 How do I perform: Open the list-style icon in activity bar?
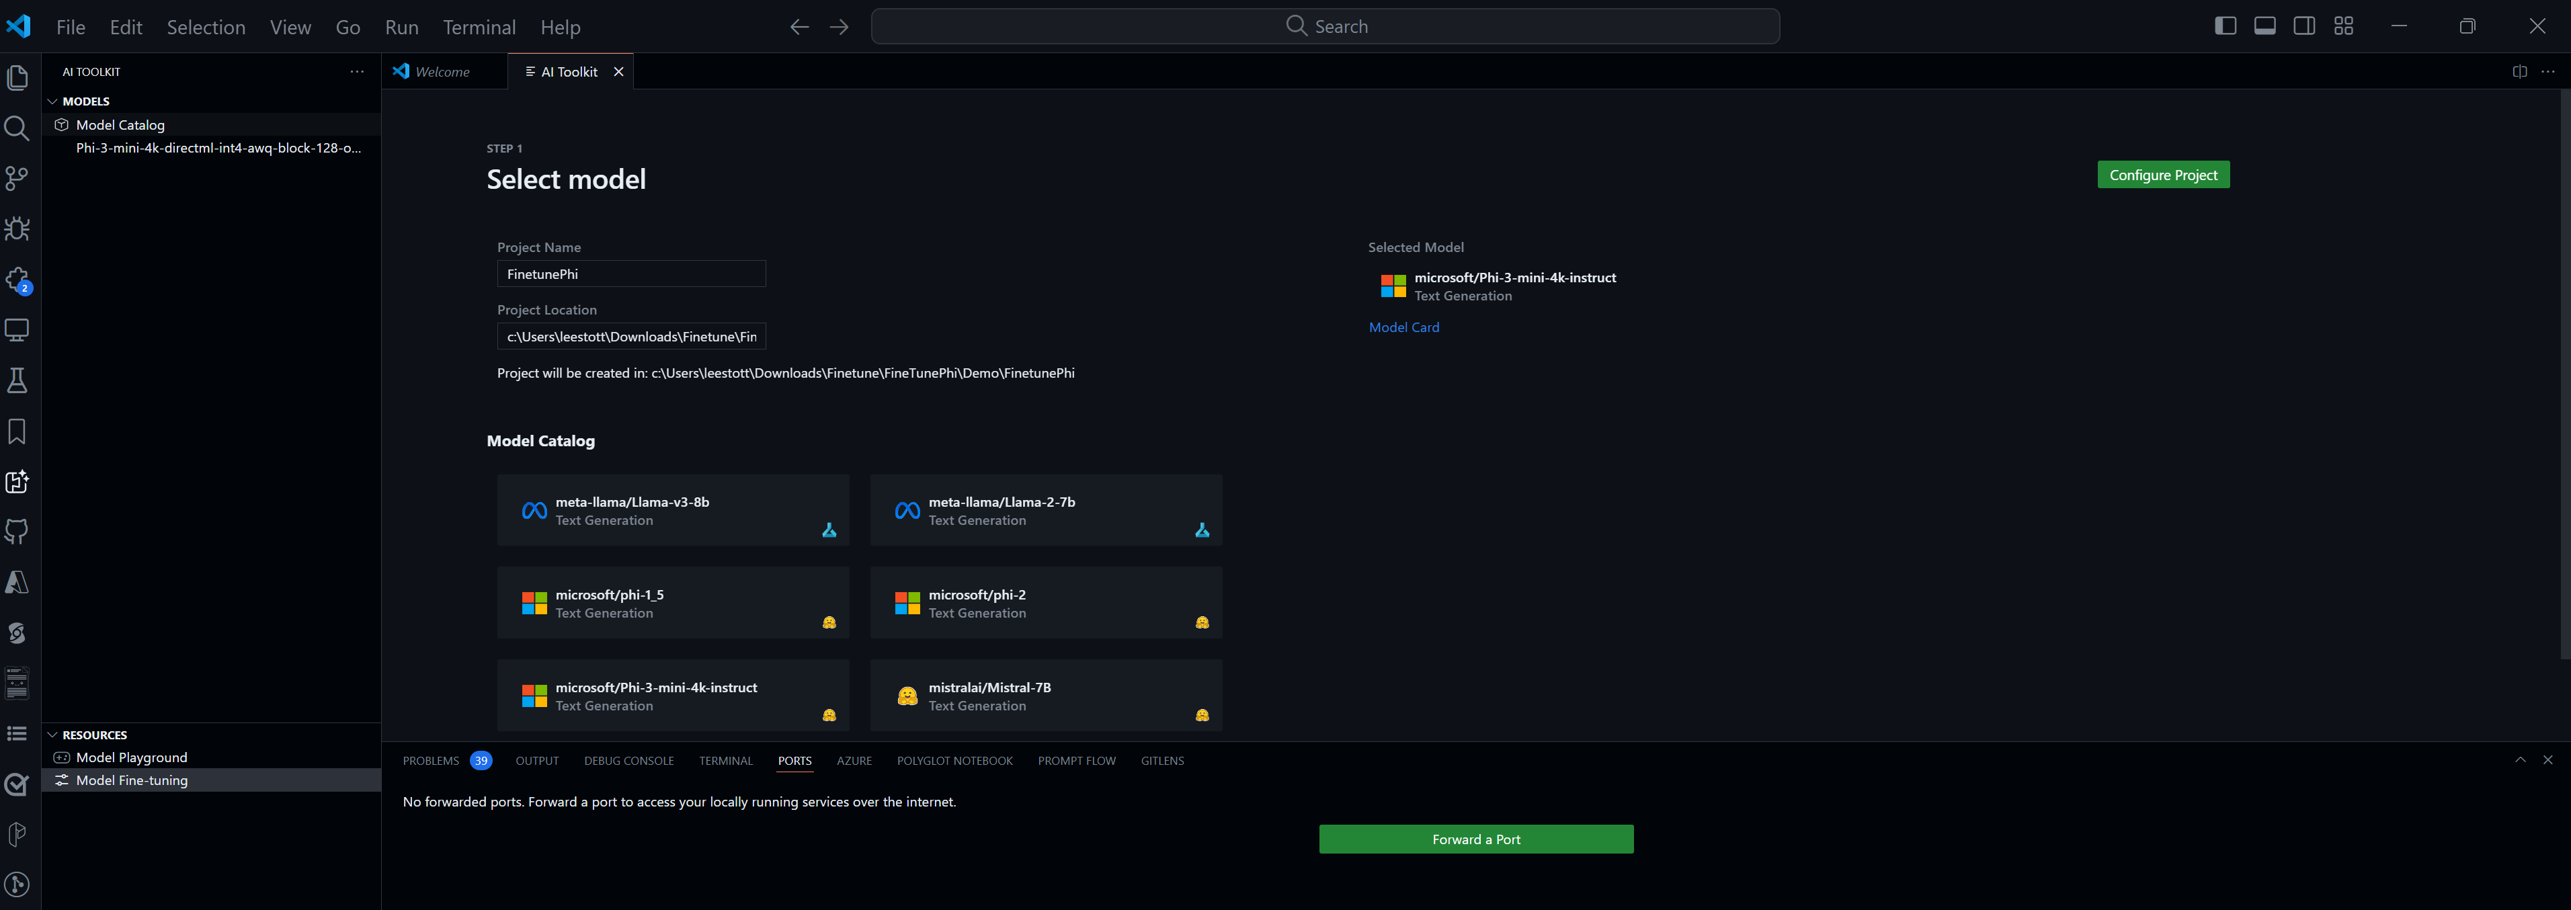point(17,735)
